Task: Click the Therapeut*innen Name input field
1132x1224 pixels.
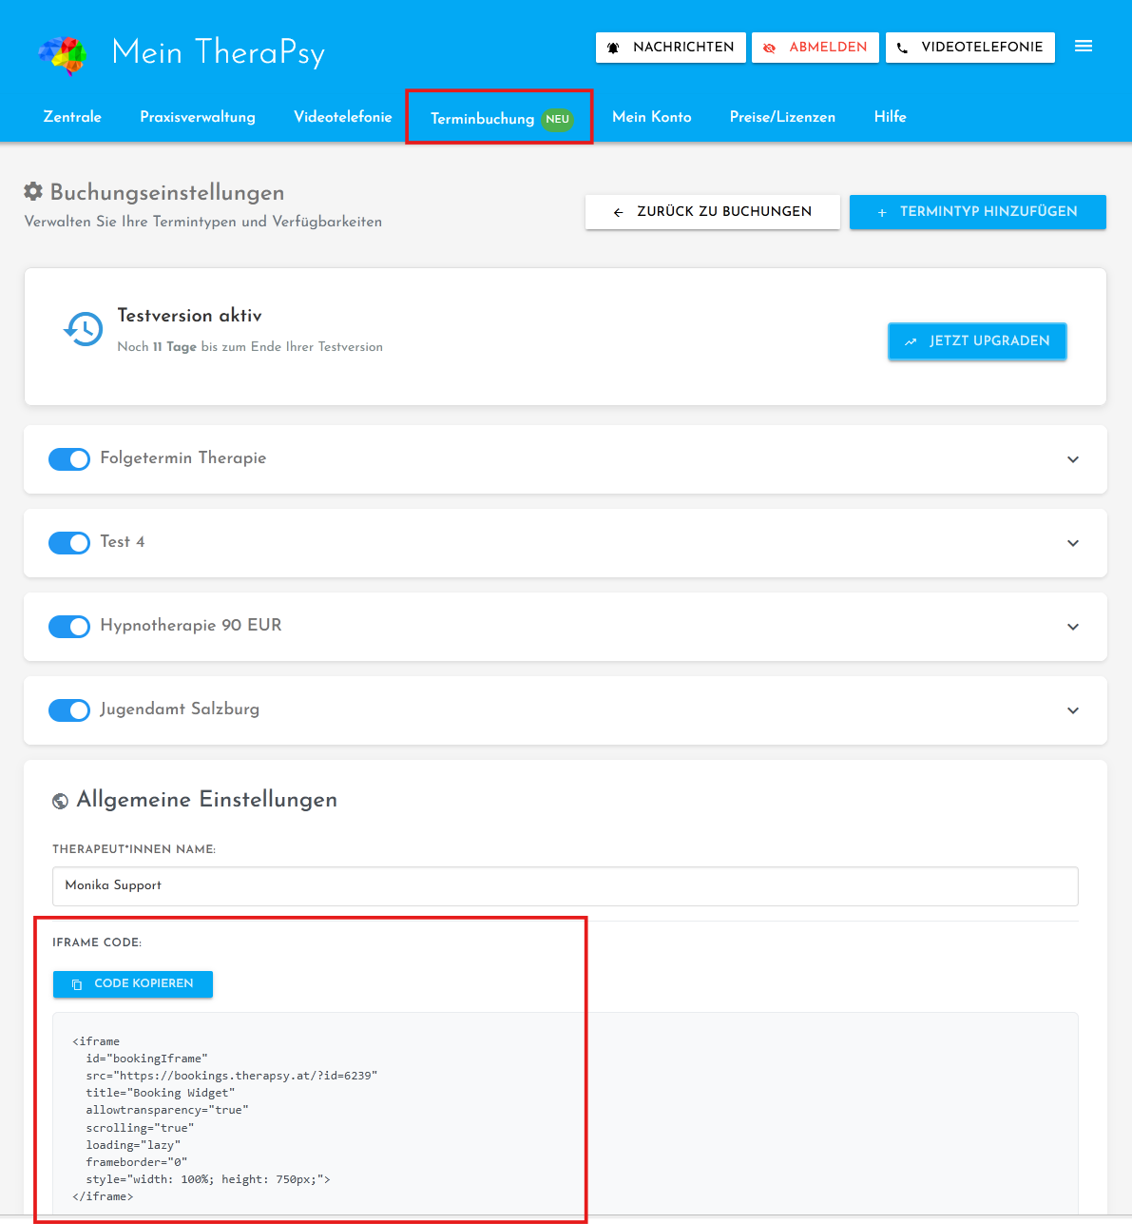Action: 566,886
